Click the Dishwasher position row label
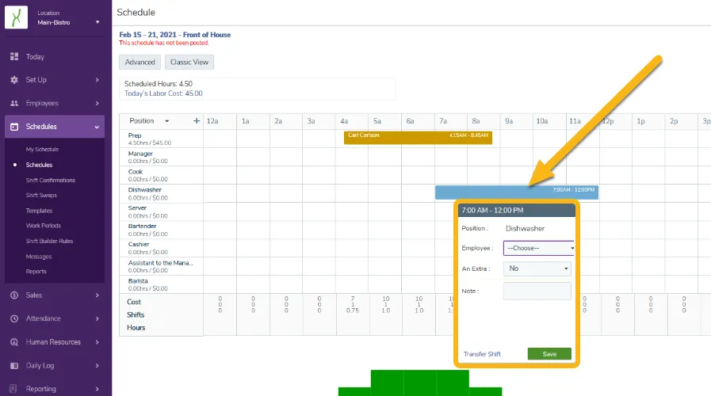This screenshot has width=711, height=396. [144, 190]
